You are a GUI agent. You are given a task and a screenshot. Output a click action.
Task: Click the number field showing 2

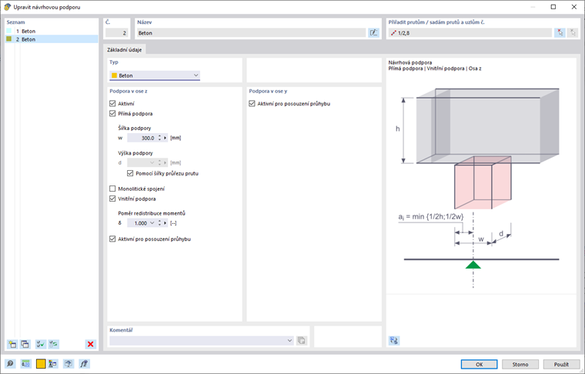(117, 33)
